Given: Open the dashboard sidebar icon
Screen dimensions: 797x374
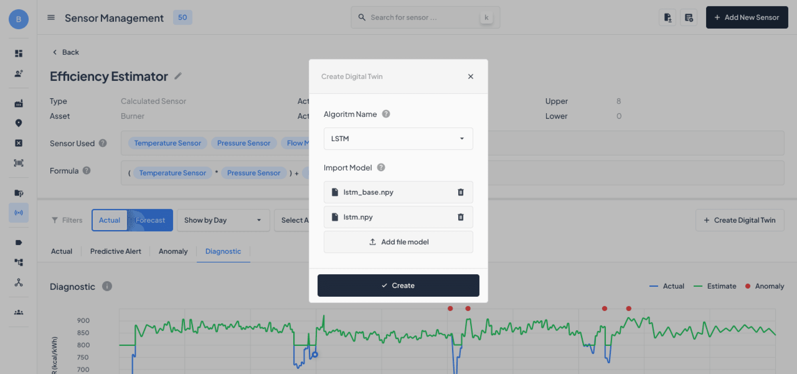Looking at the screenshot, I should click(x=19, y=53).
